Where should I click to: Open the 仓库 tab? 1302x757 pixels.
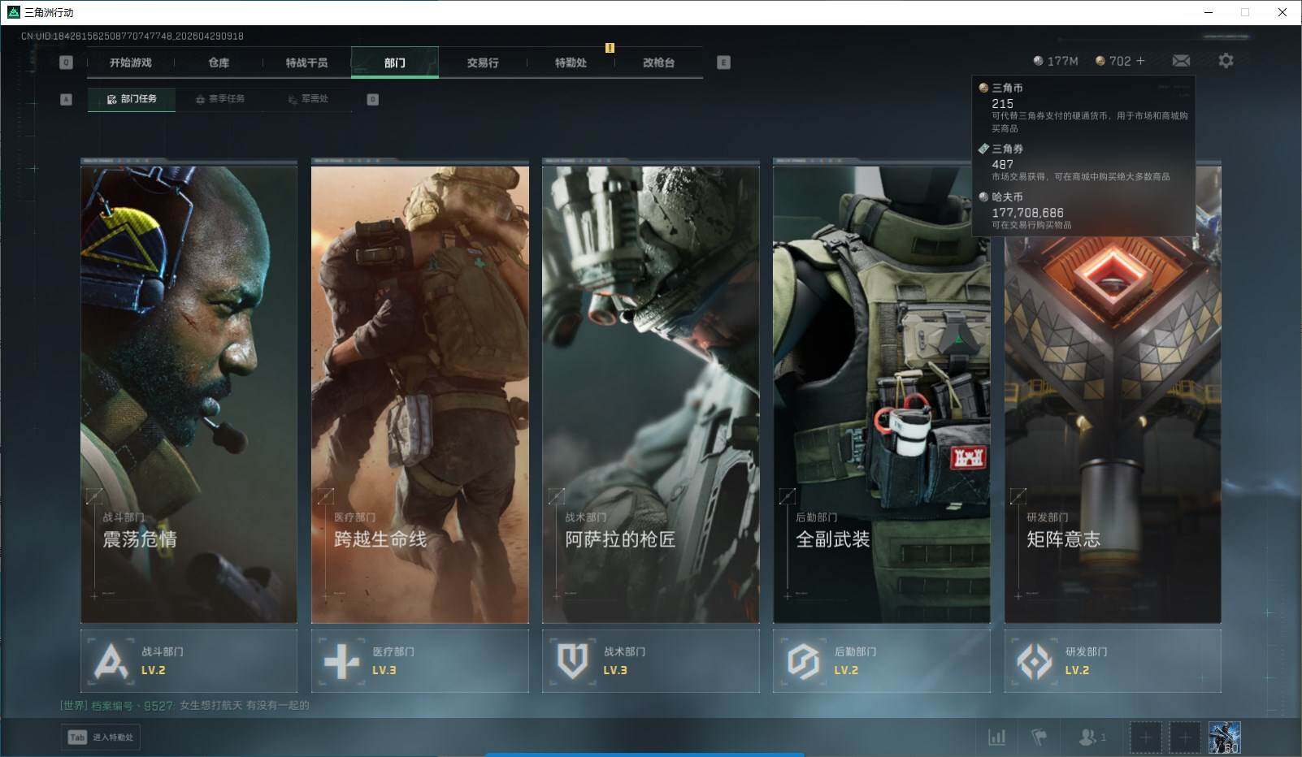point(219,63)
